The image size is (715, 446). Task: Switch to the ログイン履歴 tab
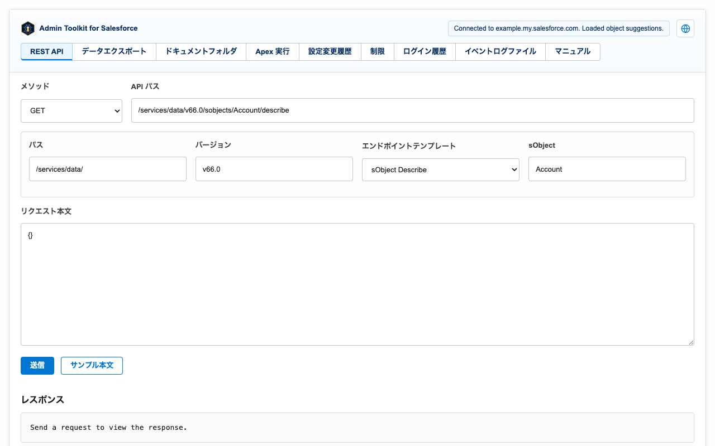coord(425,51)
